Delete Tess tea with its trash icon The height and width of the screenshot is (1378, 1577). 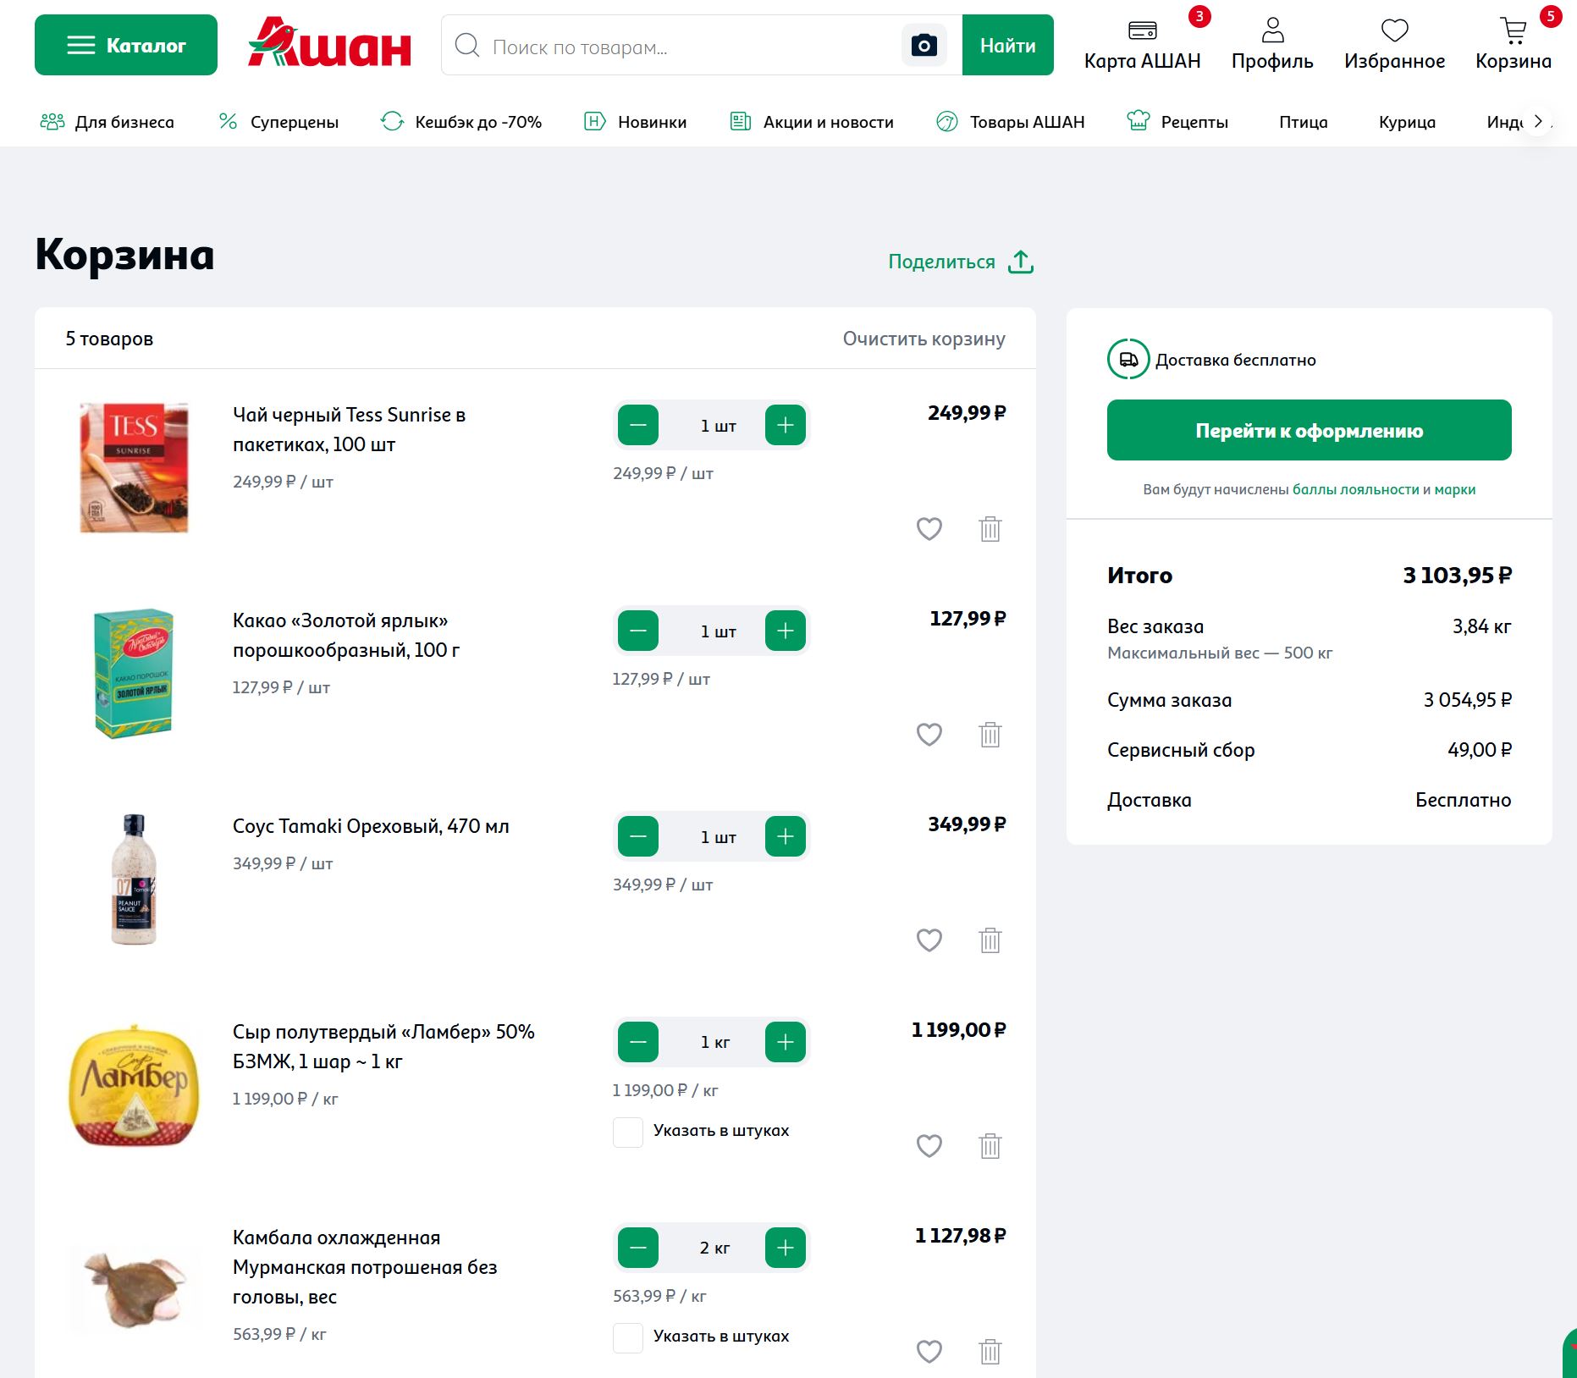(x=990, y=528)
